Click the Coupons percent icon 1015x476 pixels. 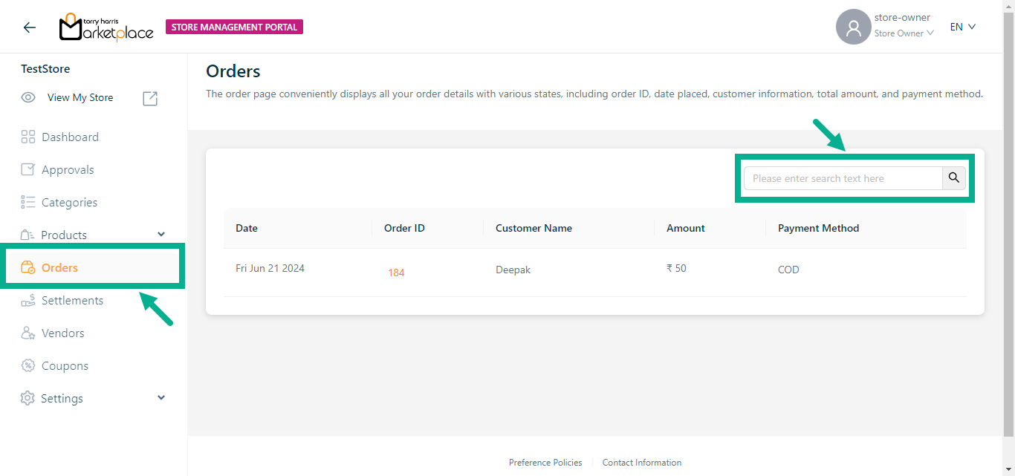click(28, 366)
